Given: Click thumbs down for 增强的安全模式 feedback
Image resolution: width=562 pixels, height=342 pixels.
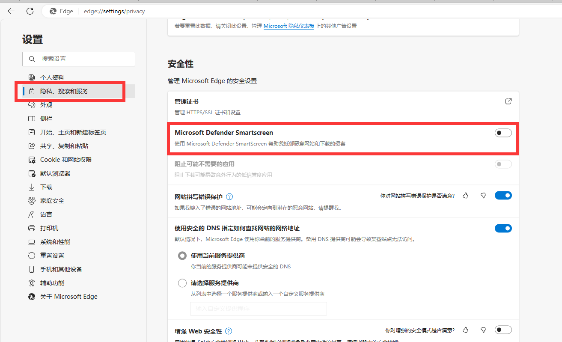Looking at the screenshot, I should pos(483,330).
